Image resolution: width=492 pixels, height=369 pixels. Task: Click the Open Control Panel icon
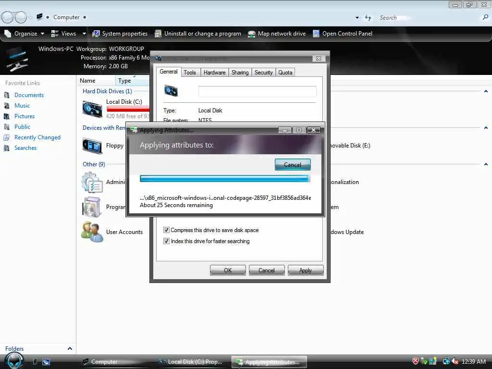point(316,34)
